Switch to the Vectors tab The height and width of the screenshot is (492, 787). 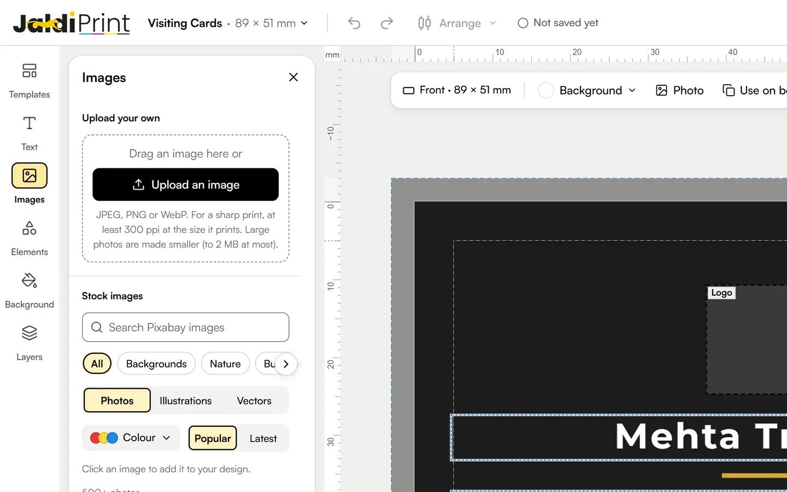254,401
